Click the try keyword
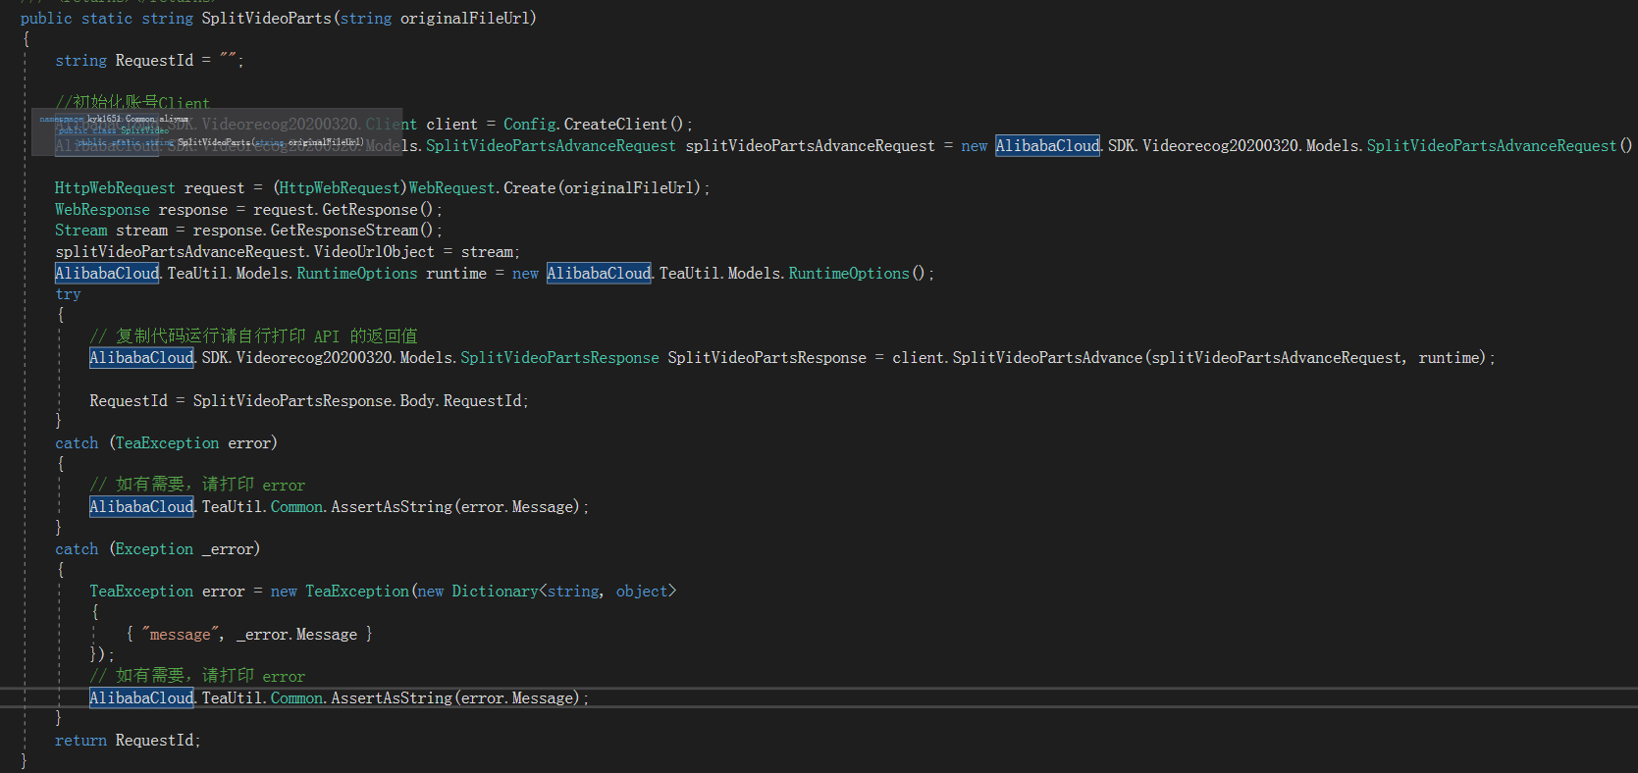Image resolution: width=1638 pixels, height=773 pixels. coord(68,294)
